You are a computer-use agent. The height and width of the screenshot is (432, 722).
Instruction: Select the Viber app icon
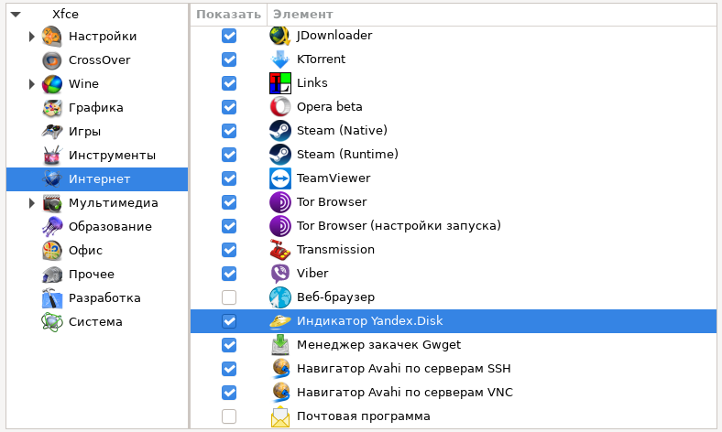coord(279,274)
